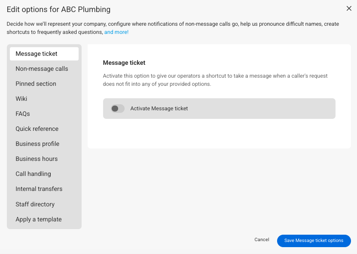Screen dimensions: 357x254
Task: Open the Pinned section tab
Action: tap(36, 84)
